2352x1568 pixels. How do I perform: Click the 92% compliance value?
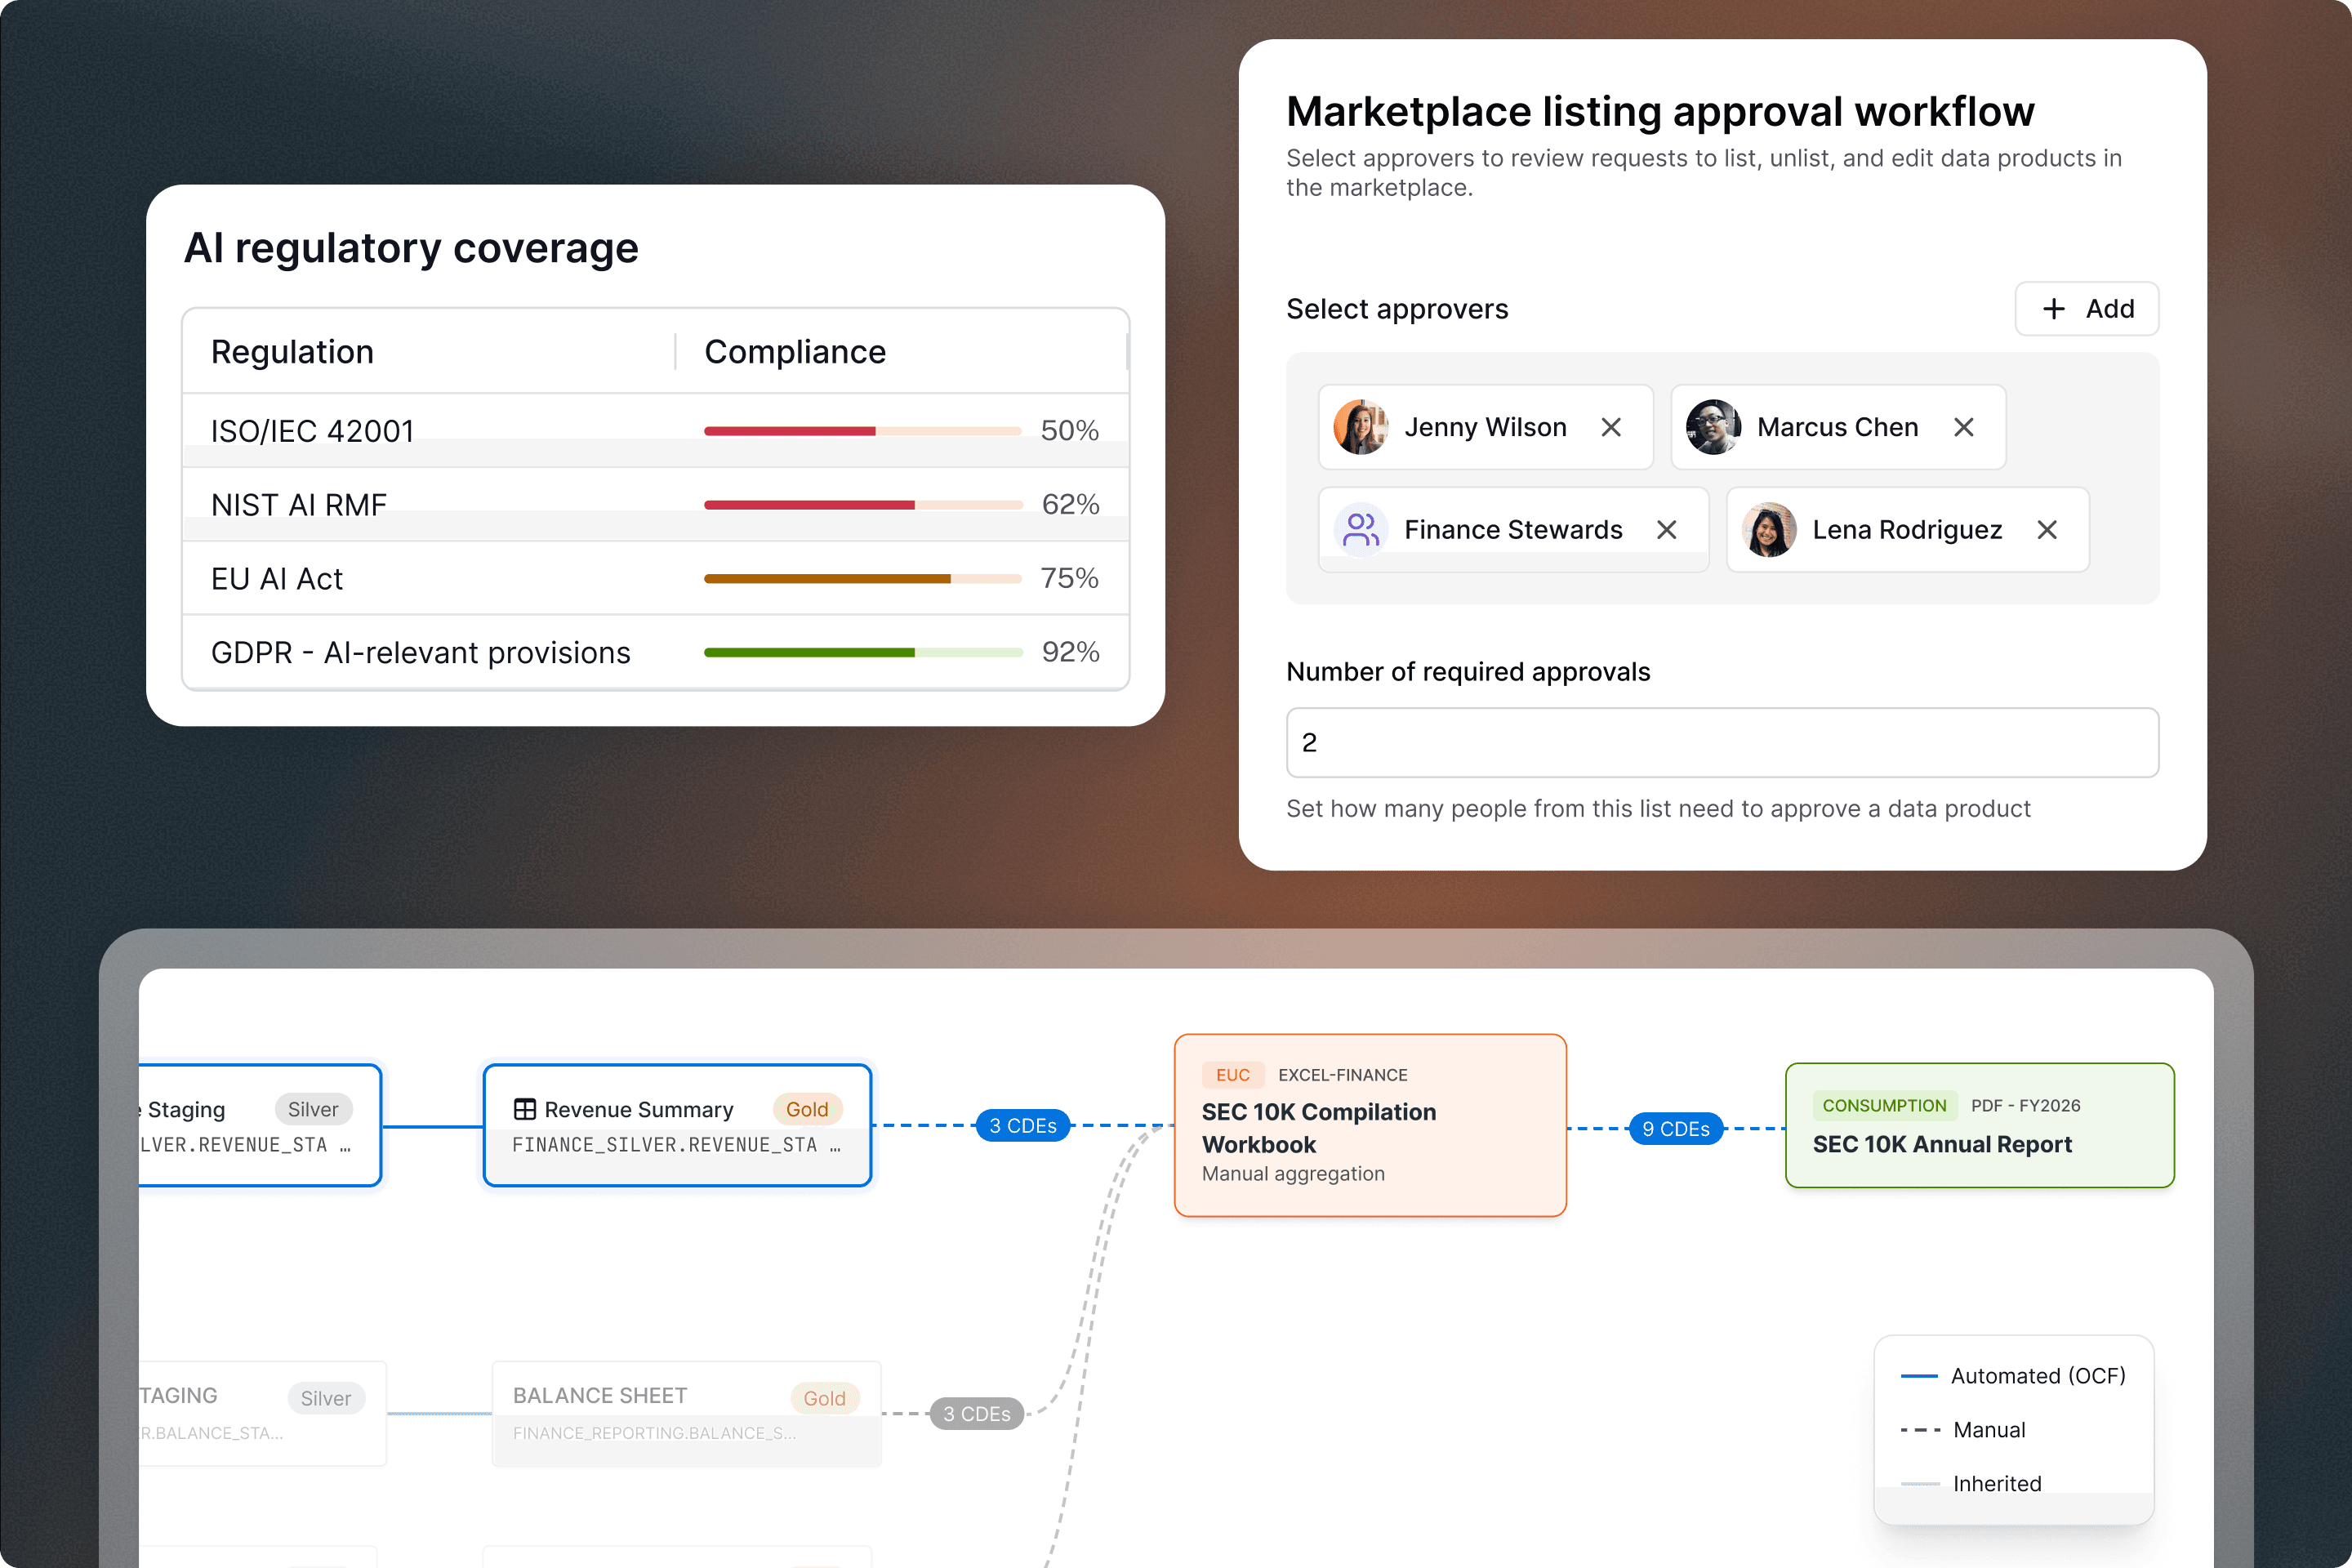pos(1070,652)
